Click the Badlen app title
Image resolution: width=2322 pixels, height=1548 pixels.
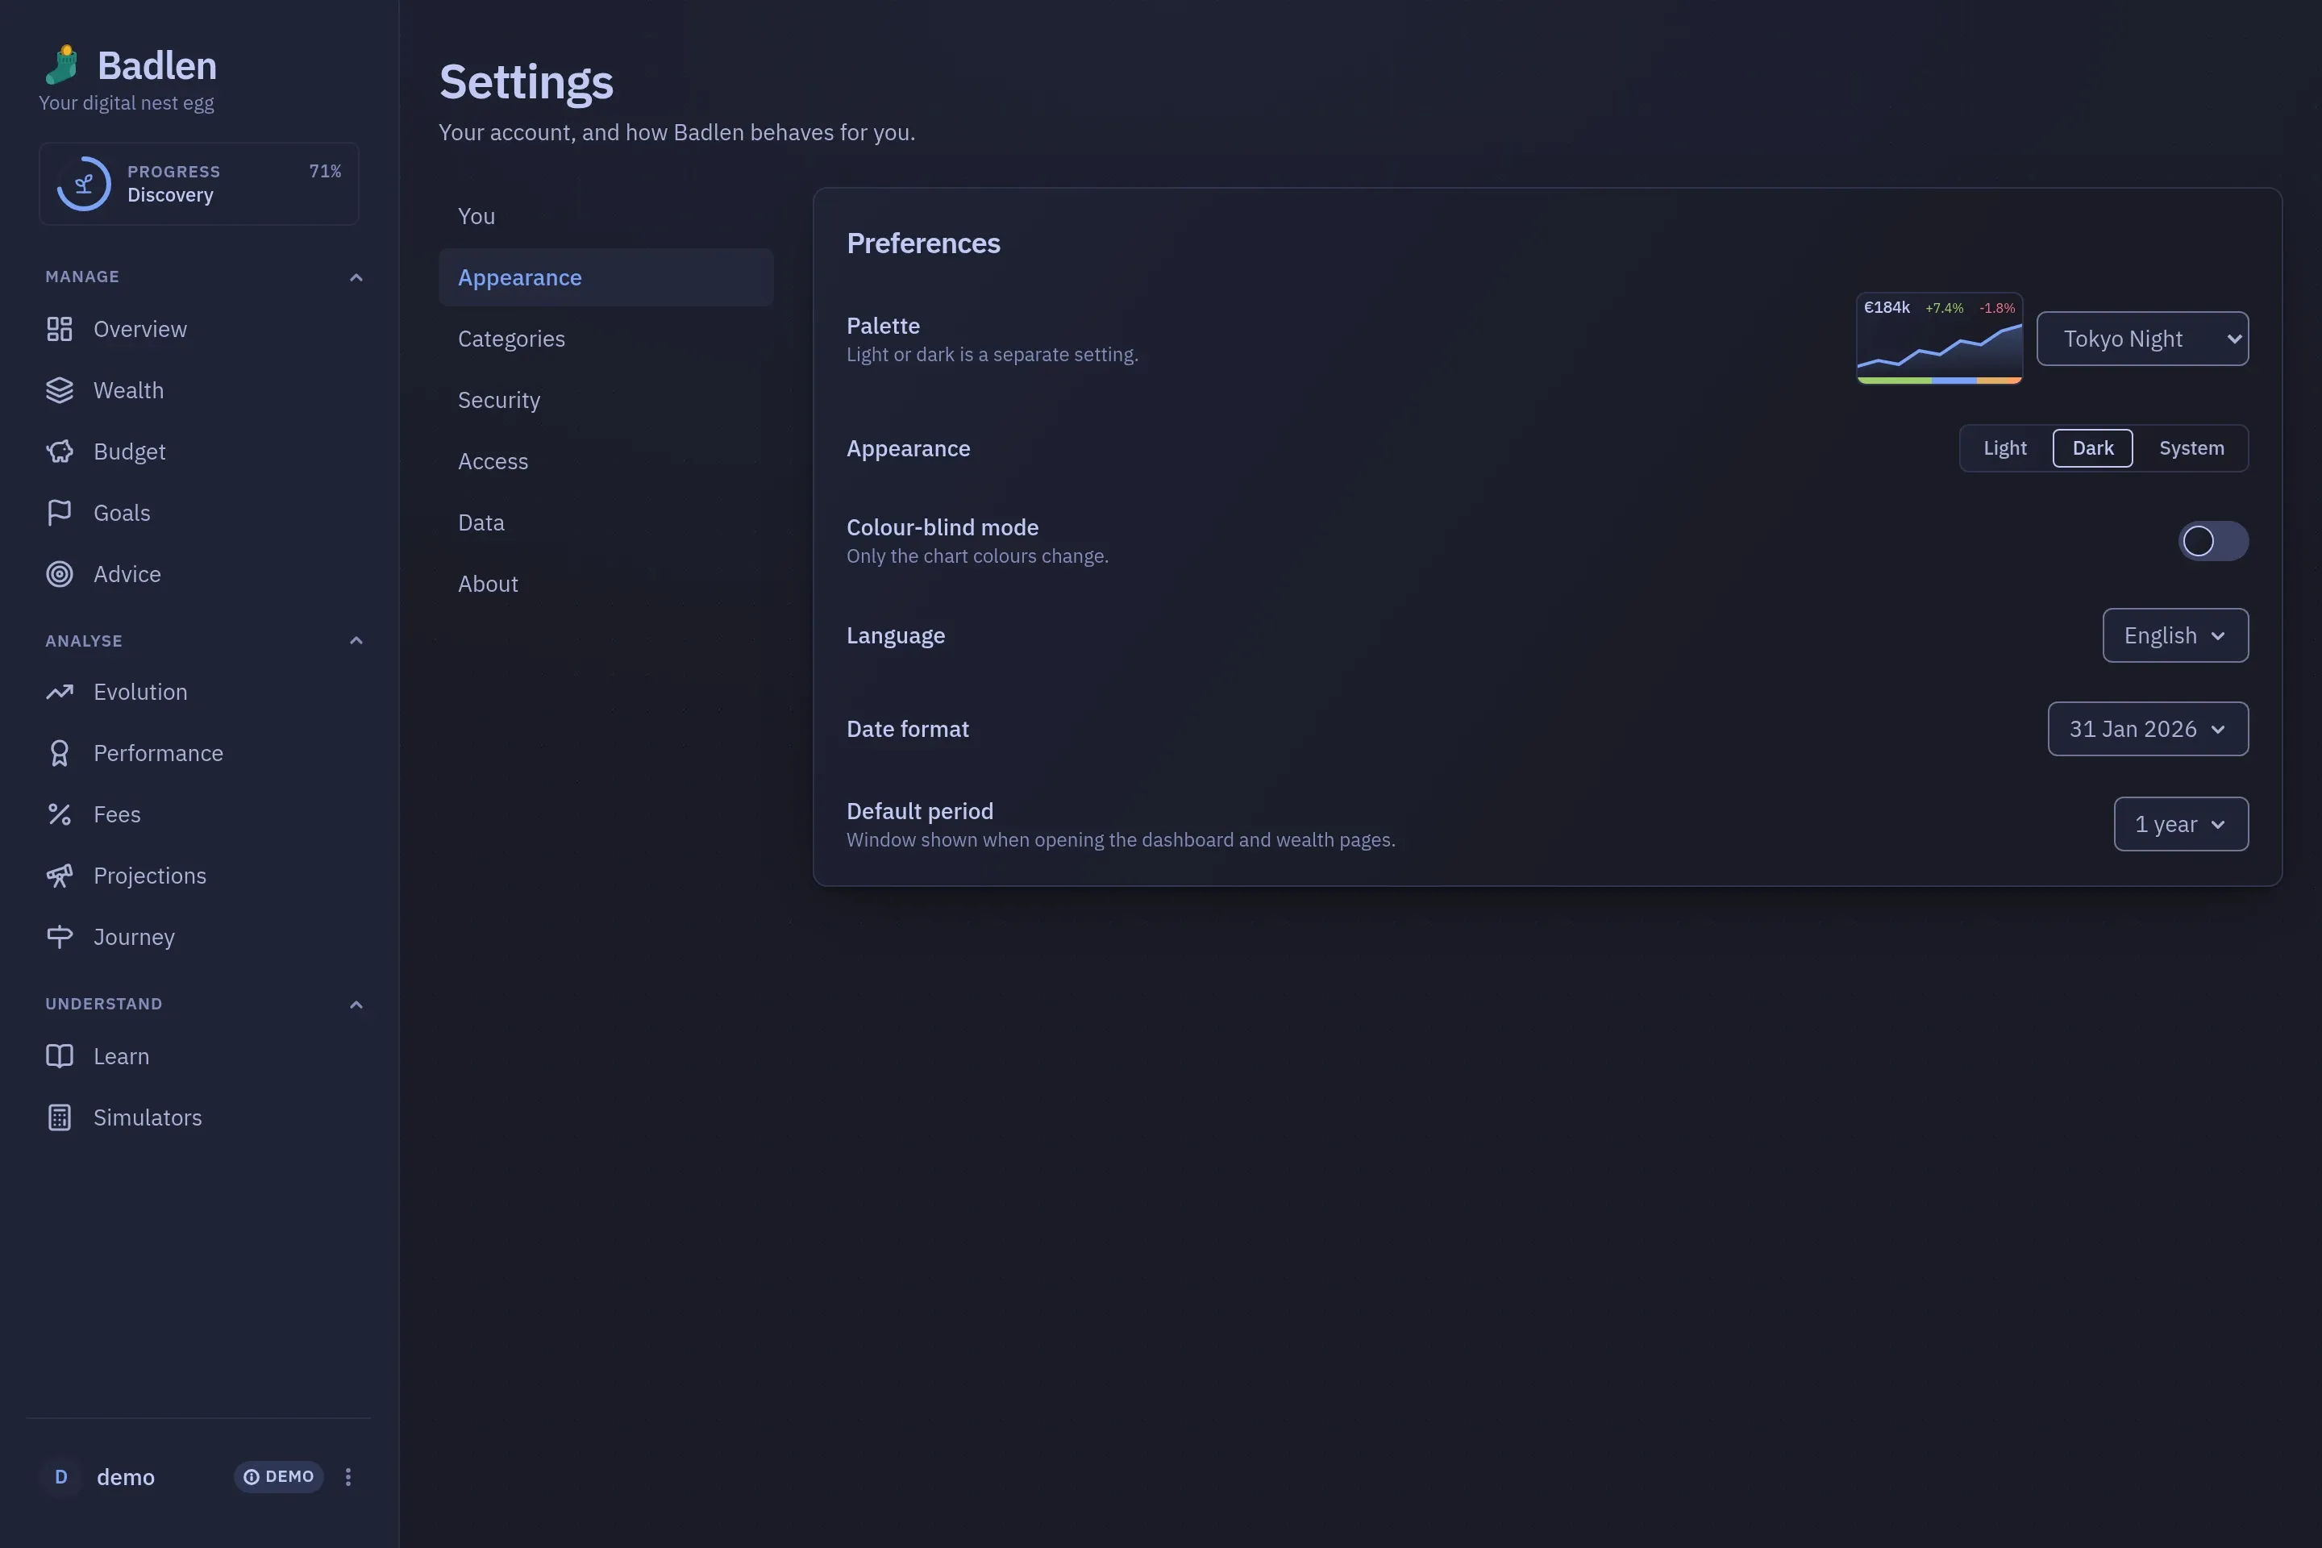[x=157, y=65]
